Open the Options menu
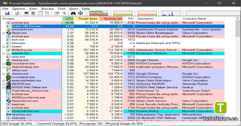This screenshot has width=241, height=126. pos(19,9)
